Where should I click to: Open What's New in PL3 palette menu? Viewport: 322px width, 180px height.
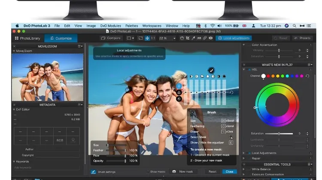[x=310, y=65]
